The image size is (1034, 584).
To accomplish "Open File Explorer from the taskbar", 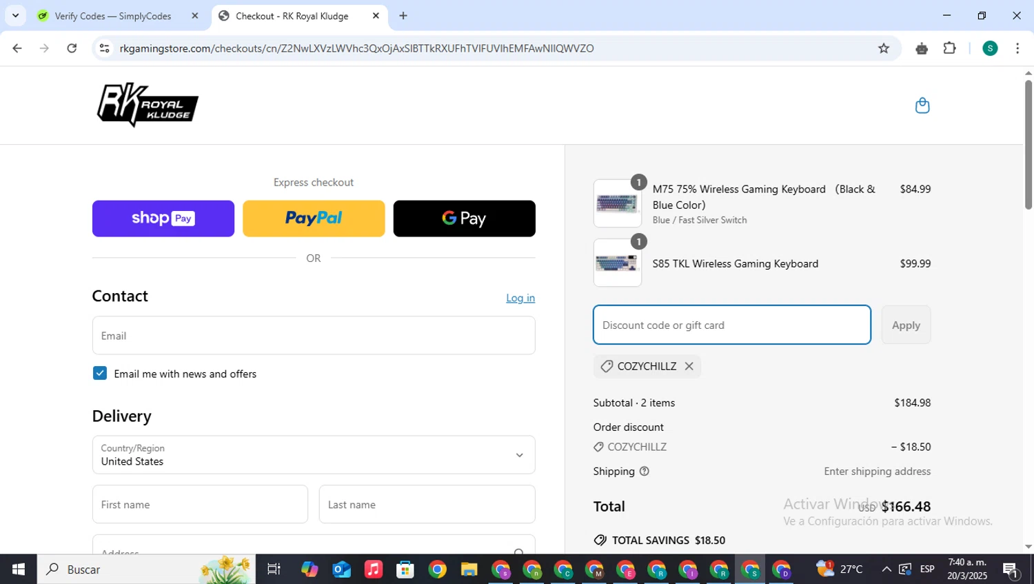I will (469, 570).
